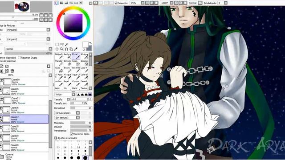285x160 pixels.
Task: Select layer Capa31
Action: click(24, 100)
